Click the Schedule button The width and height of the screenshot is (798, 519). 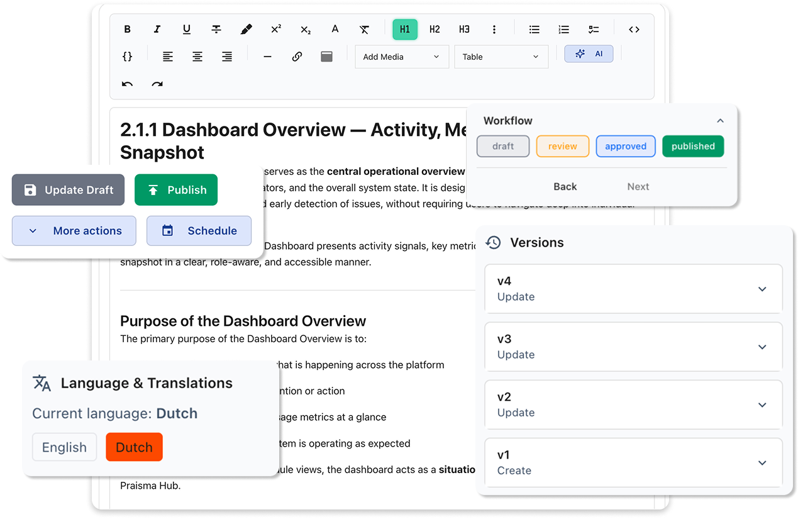[x=199, y=231]
